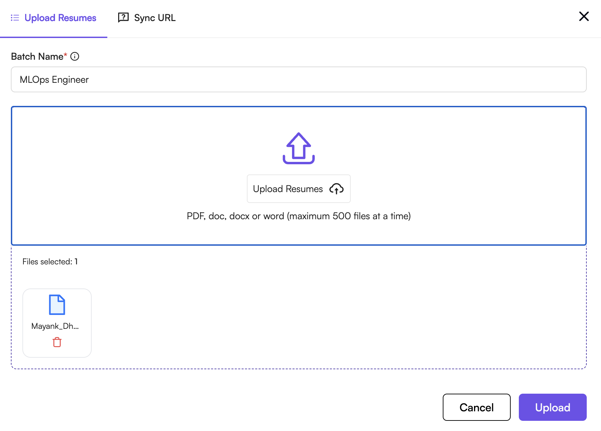
Task: Click inside the Batch Name text field
Action: coord(299,79)
